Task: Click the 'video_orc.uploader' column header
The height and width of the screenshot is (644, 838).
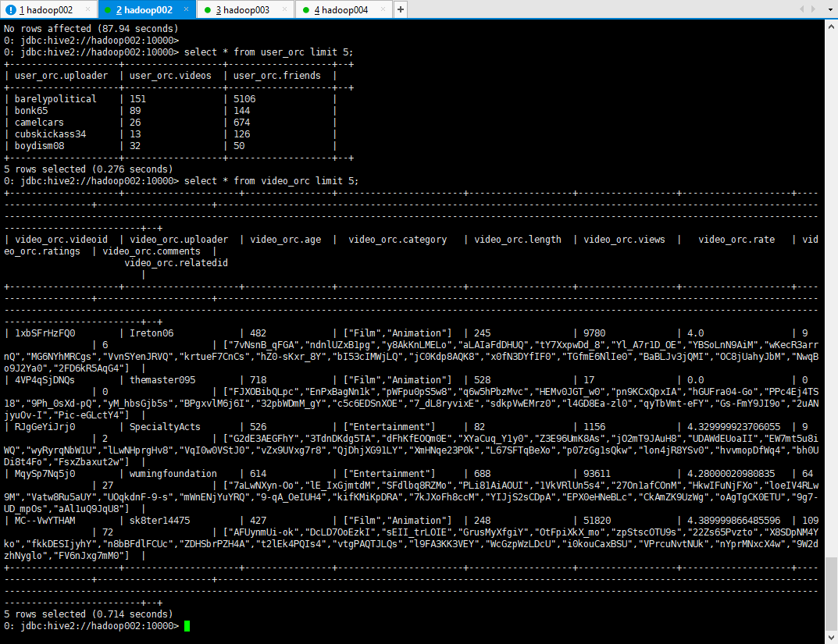Action: [x=179, y=239]
